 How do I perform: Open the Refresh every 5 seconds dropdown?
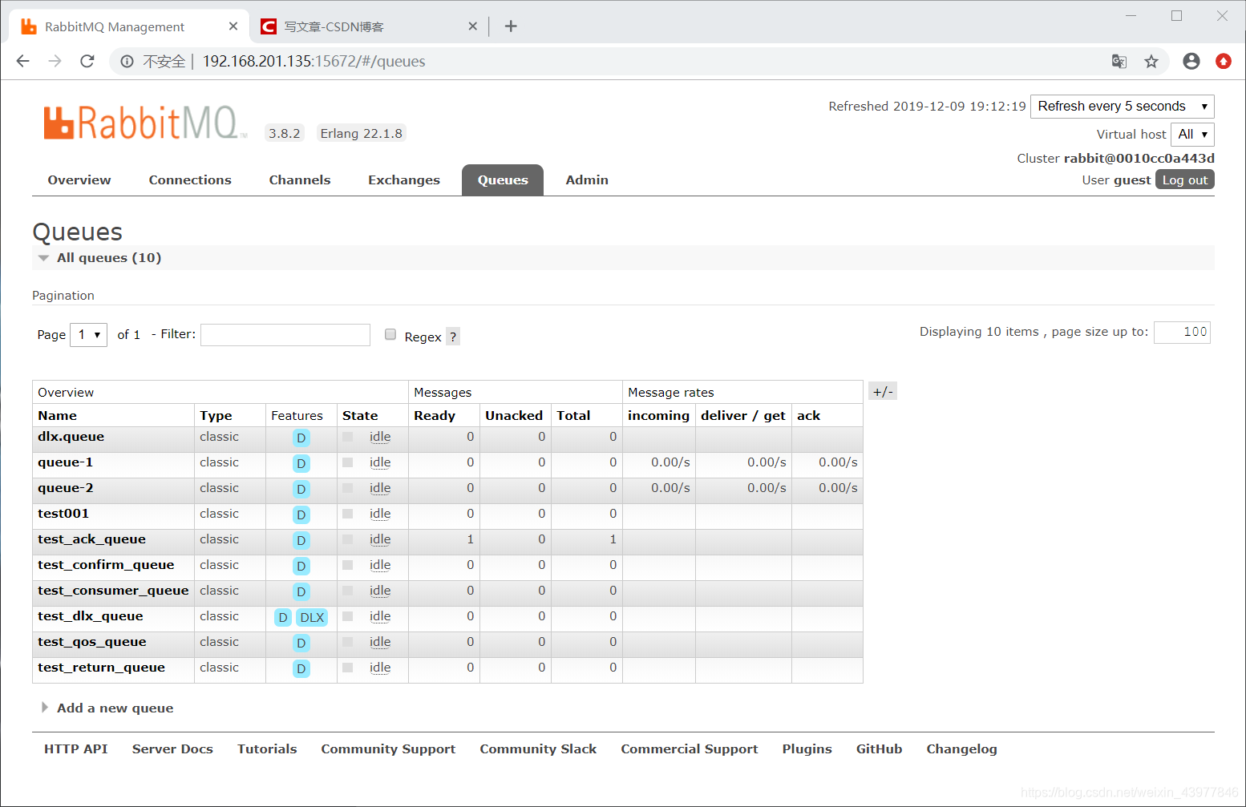tap(1122, 107)
